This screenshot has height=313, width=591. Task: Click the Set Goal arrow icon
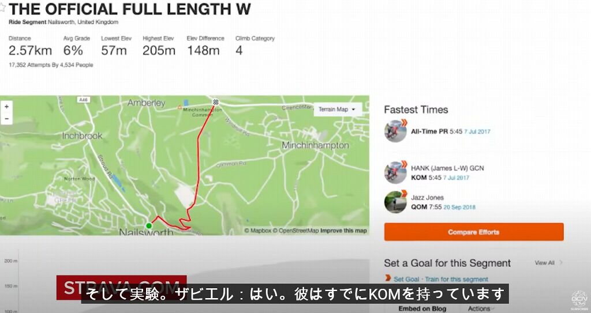[388, 278]
